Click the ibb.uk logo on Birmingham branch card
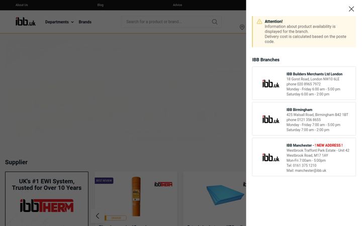362x226 pixels. click(270, 119)
